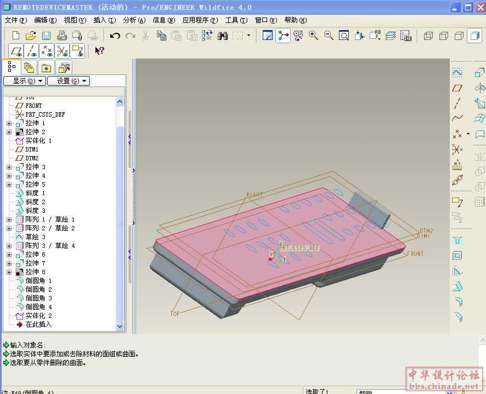Open the 分析(A) menu
The height and width of the screenshot is (394, 486).
(134, 20)
